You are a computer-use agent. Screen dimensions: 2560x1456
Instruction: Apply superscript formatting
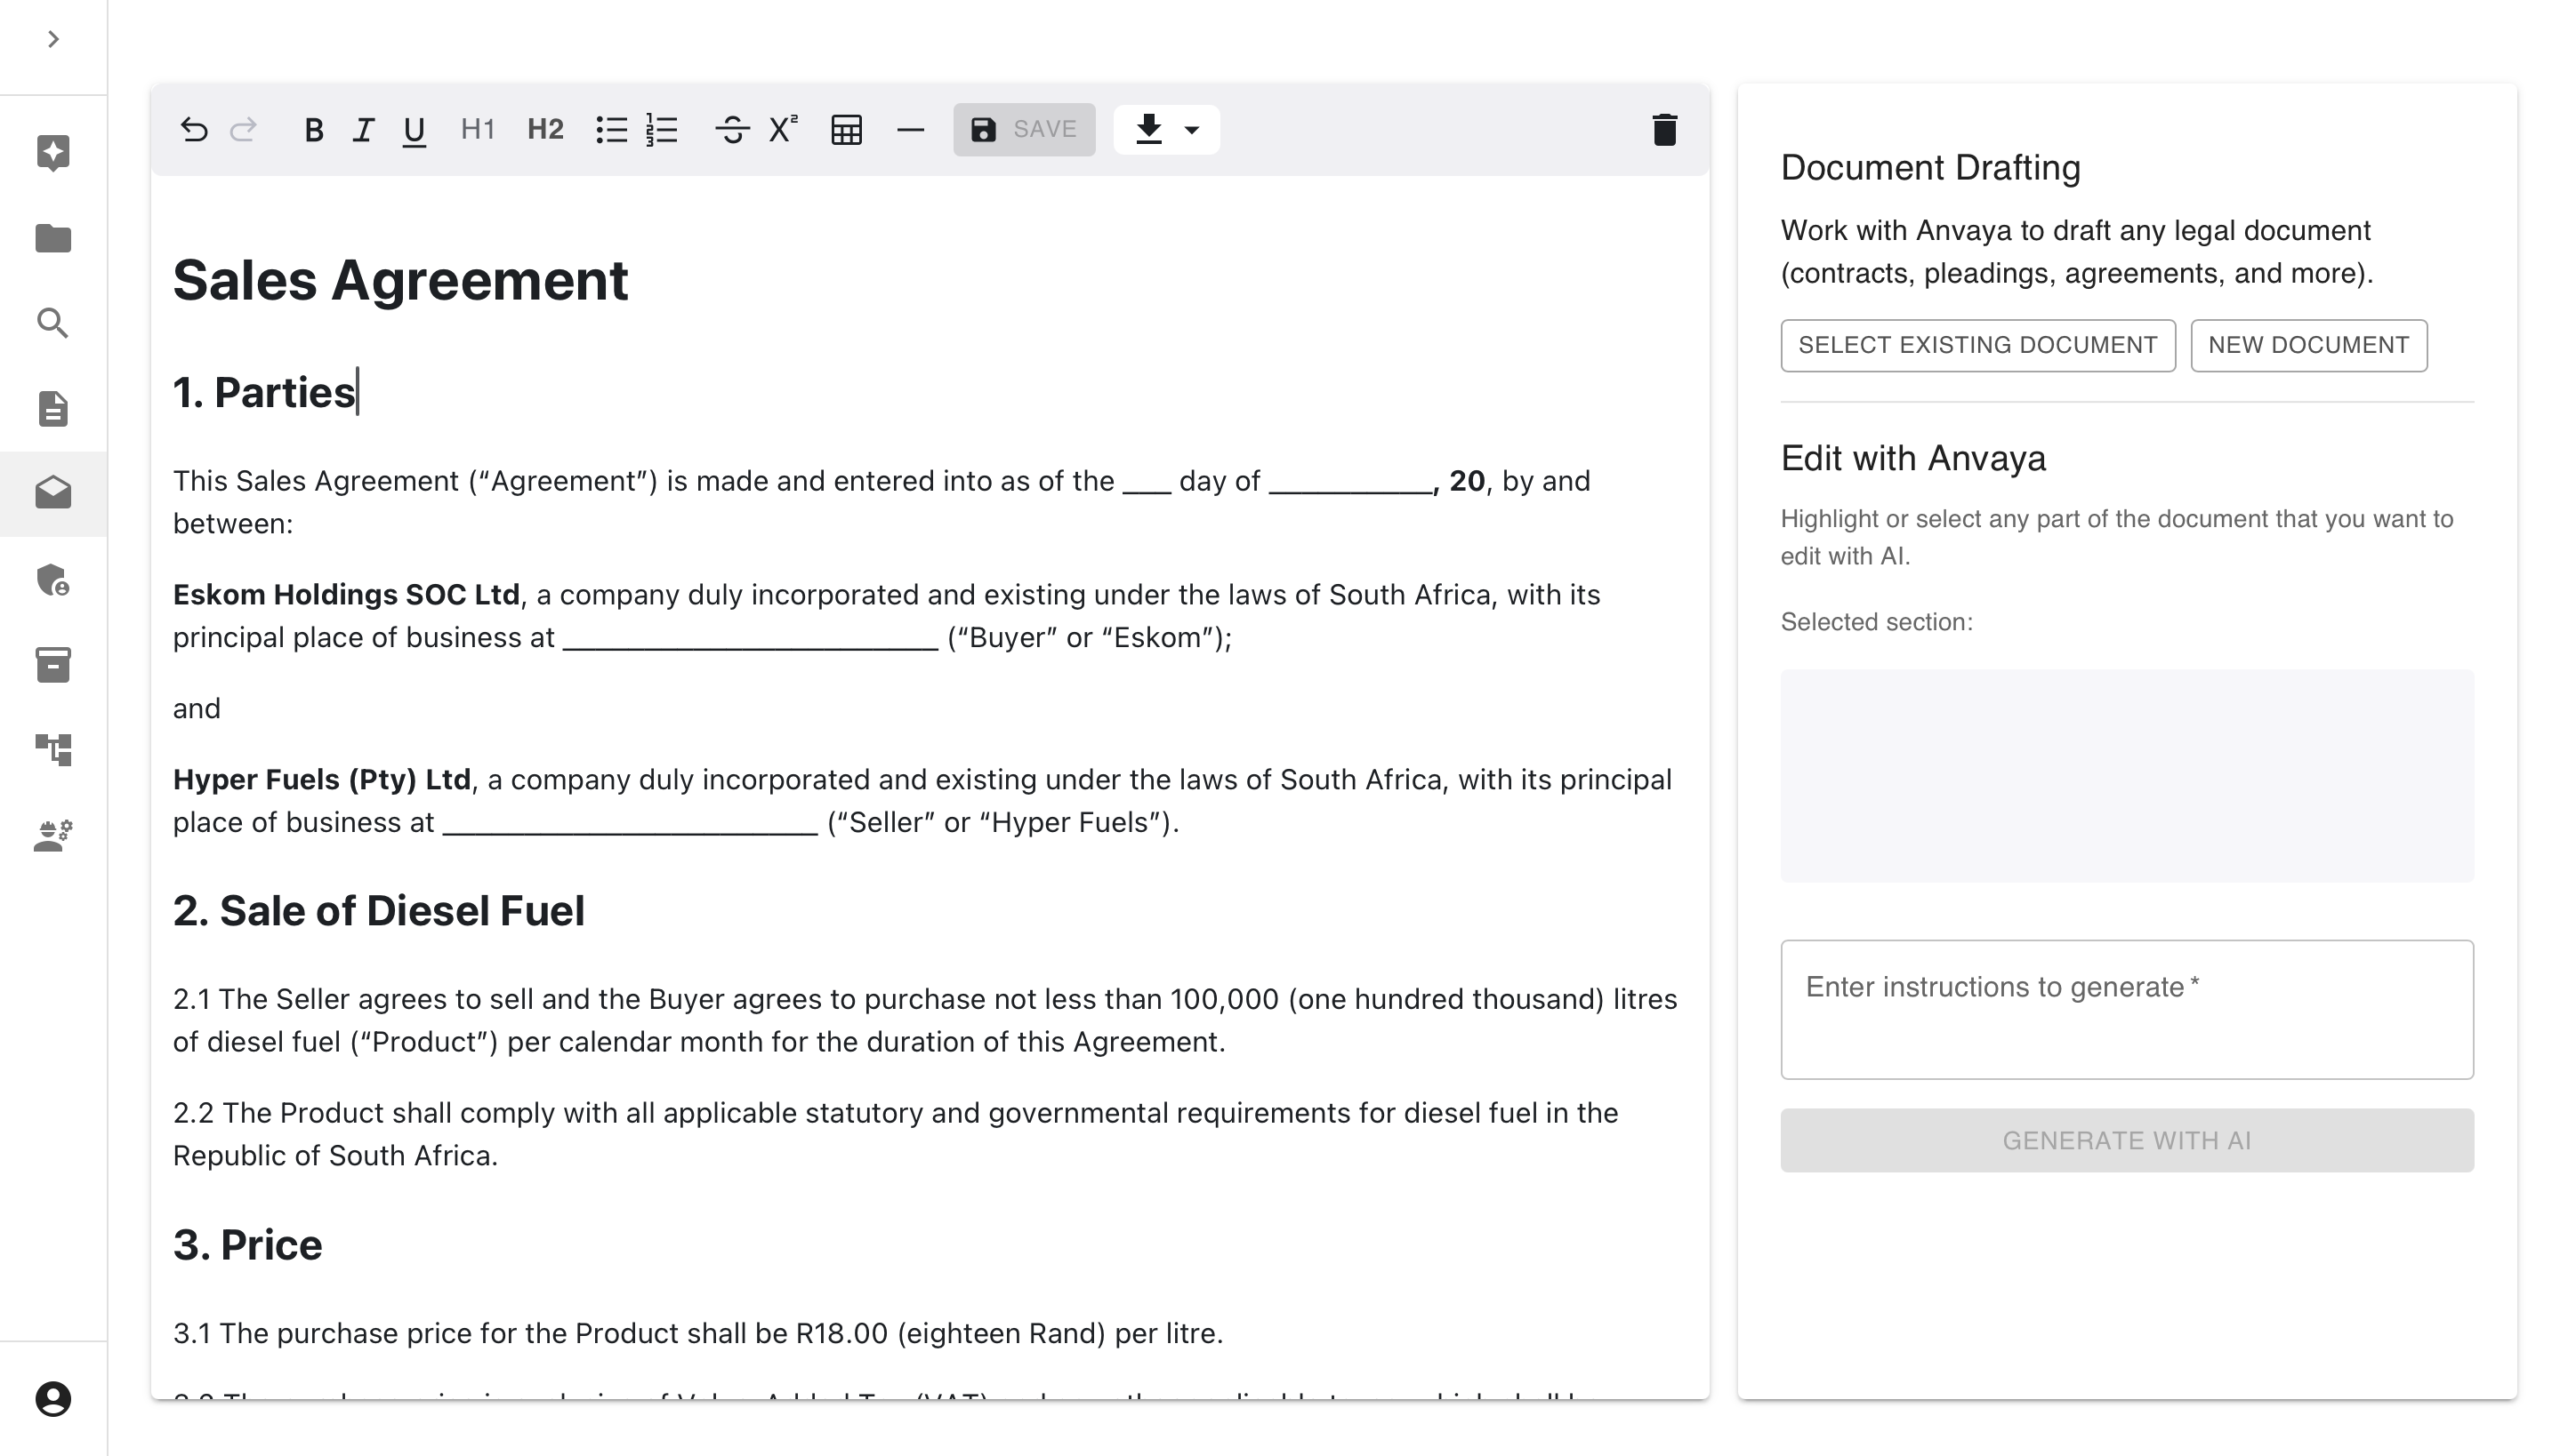click(782, 130)
